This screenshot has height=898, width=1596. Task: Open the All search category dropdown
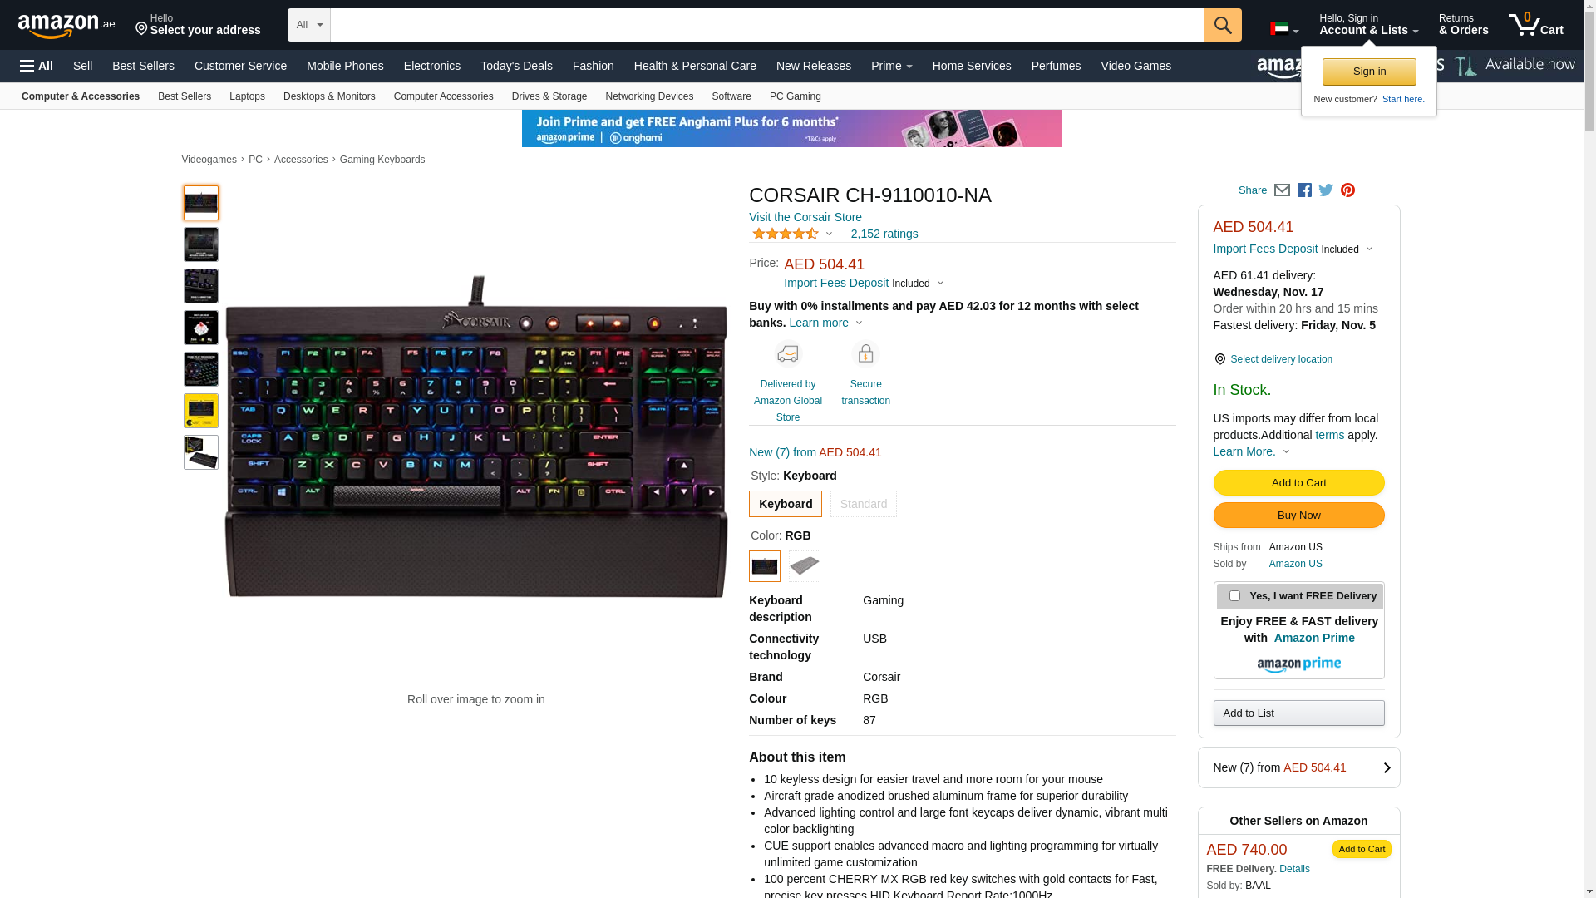(x=309, y=25)
